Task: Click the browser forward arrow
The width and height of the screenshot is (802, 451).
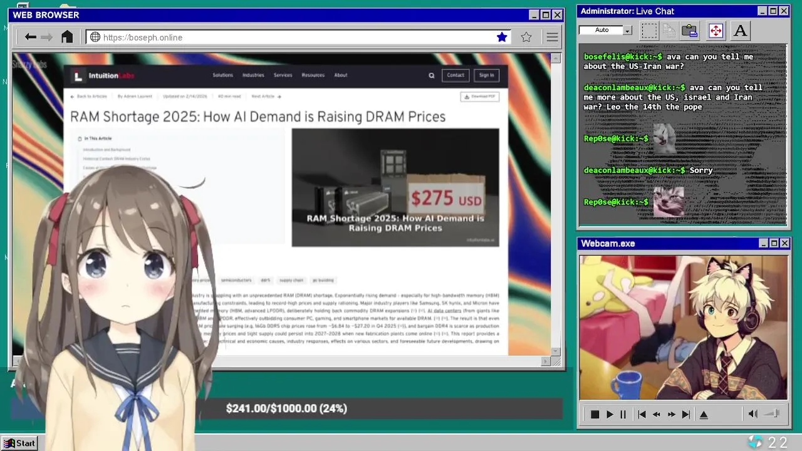Action: pyautogui.click(x=47, y=38)
